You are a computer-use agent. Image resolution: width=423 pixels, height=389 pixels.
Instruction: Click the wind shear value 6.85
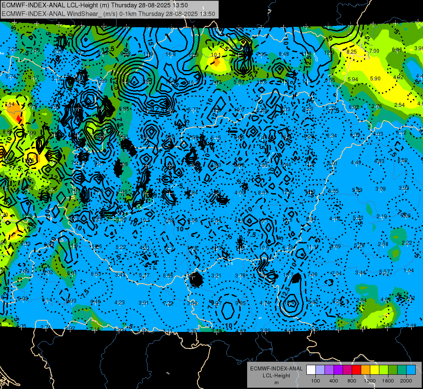tap(124, 109)
